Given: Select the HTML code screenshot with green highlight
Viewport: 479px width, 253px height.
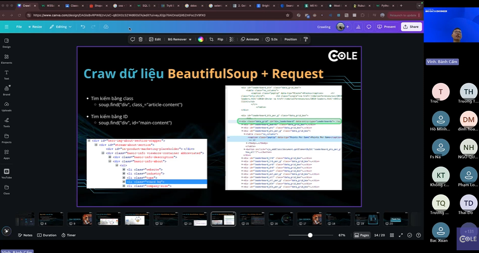Looking at the screenshot, I should (283, 138).
